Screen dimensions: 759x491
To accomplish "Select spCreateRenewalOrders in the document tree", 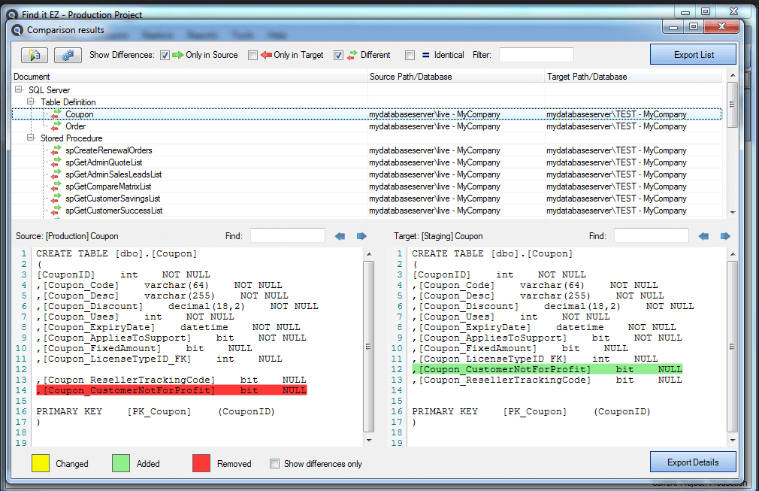I will click(108, 150).
